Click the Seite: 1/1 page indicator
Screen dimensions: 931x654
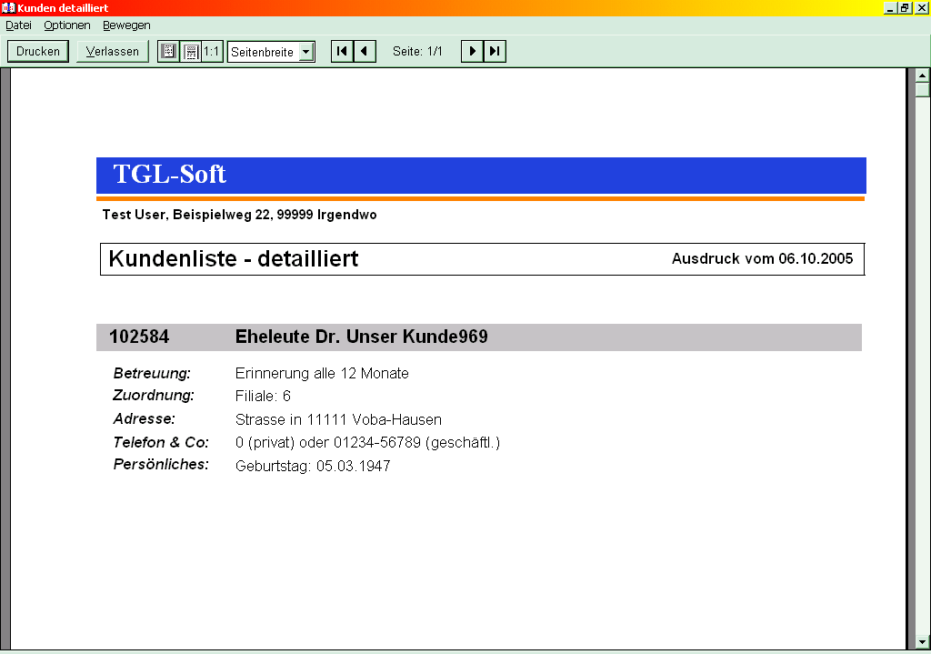417,51
